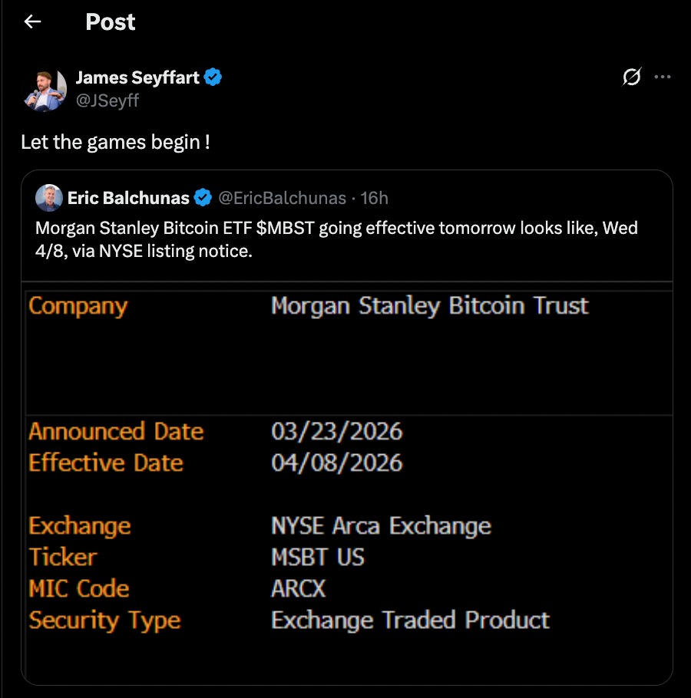This screenshot has height=698, width=691.
Task: Open the Grok analysis icon on the post
Action: [630, 77]
